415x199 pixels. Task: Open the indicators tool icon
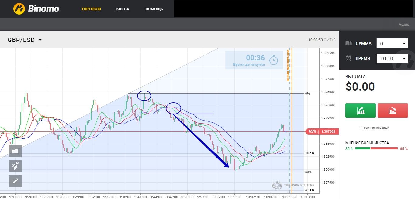click(x=15, y=166)
